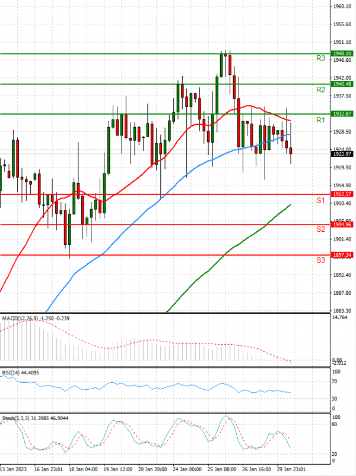Image resolution: width=356 pixels, height=476 pixels.
Task: Click the 1892.40 price axis value
Action: point(342,275)
